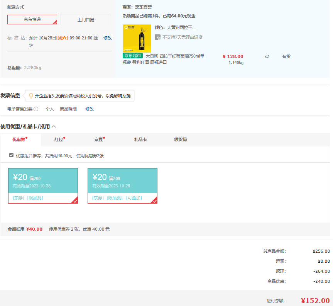
Task: Click the x2 quantity text
Action: [267, 56]
